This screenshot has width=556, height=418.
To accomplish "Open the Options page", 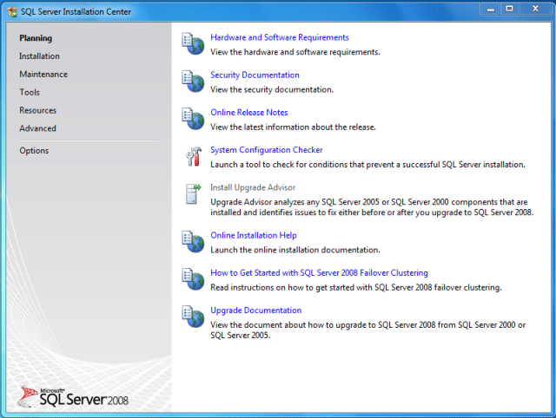I will [34, 151].
